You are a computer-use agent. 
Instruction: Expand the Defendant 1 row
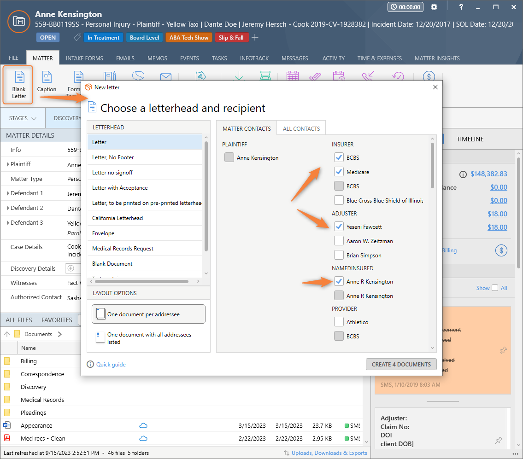click(8, 193)
